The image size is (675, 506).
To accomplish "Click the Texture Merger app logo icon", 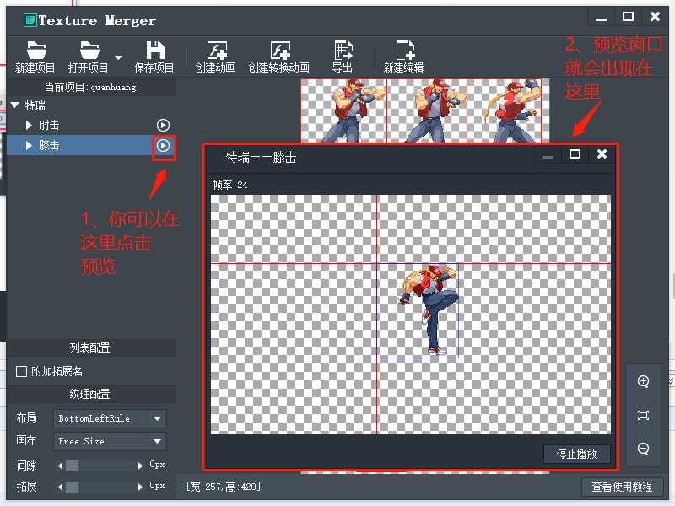I will point(30,19).
